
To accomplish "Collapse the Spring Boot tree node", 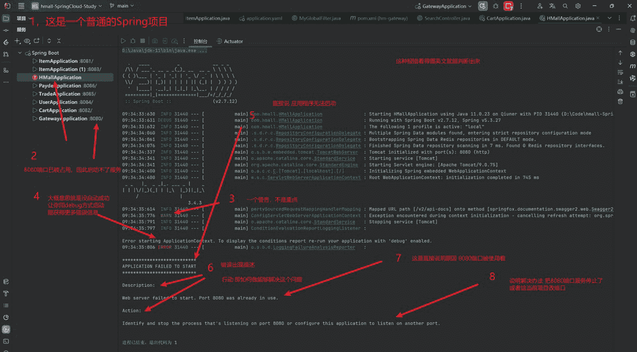I will click(x=20, y=53).
